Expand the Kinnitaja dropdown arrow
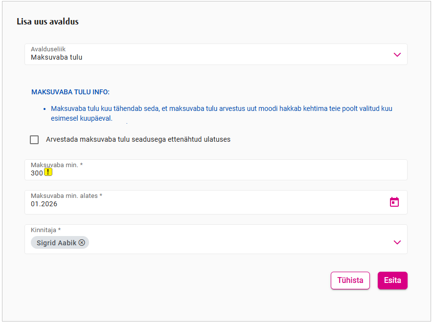Screen dimensions: 434x324 click(397, 242)
